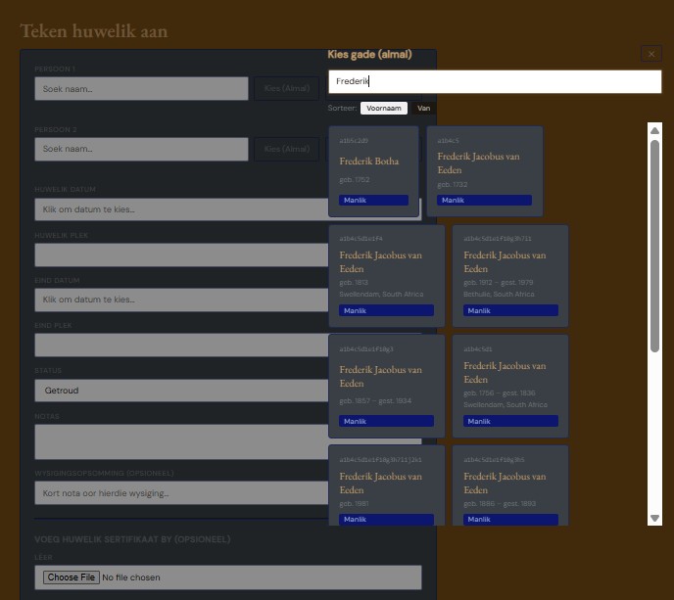Screen dimensions: 674x600
Task: Click the Frederik search field in picker
Action: coord(495,81)
